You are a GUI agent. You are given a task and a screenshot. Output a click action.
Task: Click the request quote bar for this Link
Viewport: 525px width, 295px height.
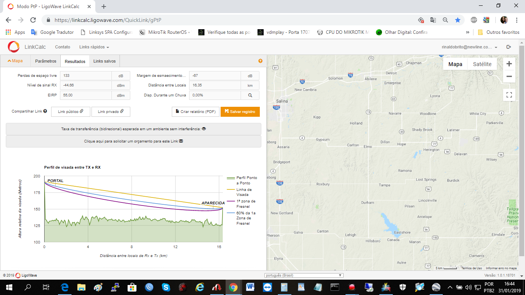(x=133, y=141)
